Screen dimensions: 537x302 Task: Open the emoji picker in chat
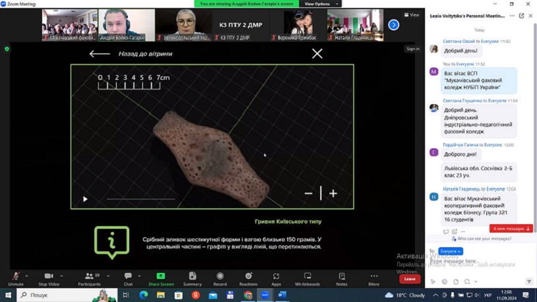pyautogui.click(x=444, y=282)
